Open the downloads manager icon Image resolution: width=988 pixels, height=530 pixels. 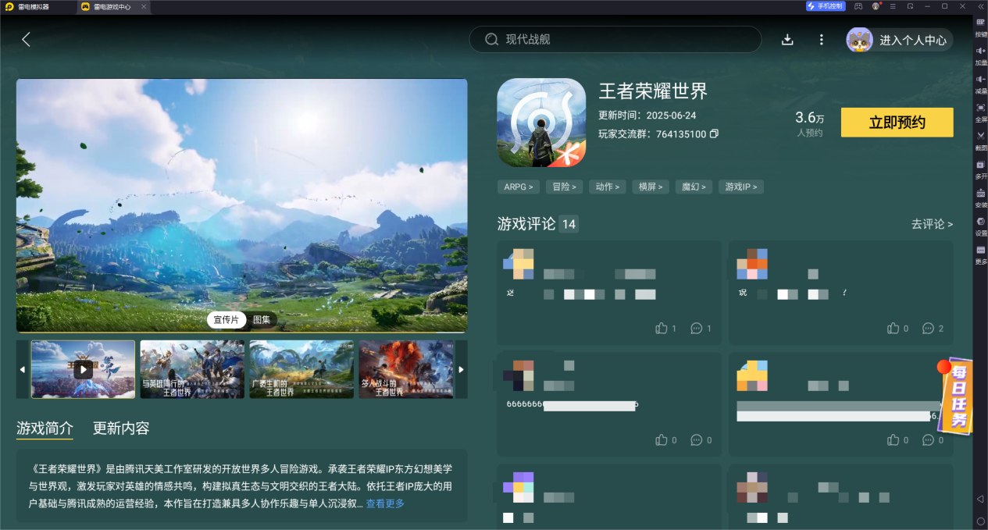(x=787, y=40)
